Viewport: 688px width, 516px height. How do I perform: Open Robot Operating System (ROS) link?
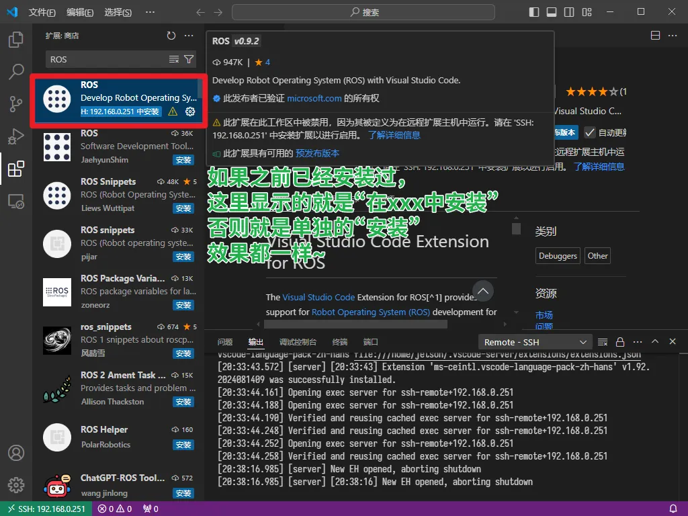[x=371, y=312]
